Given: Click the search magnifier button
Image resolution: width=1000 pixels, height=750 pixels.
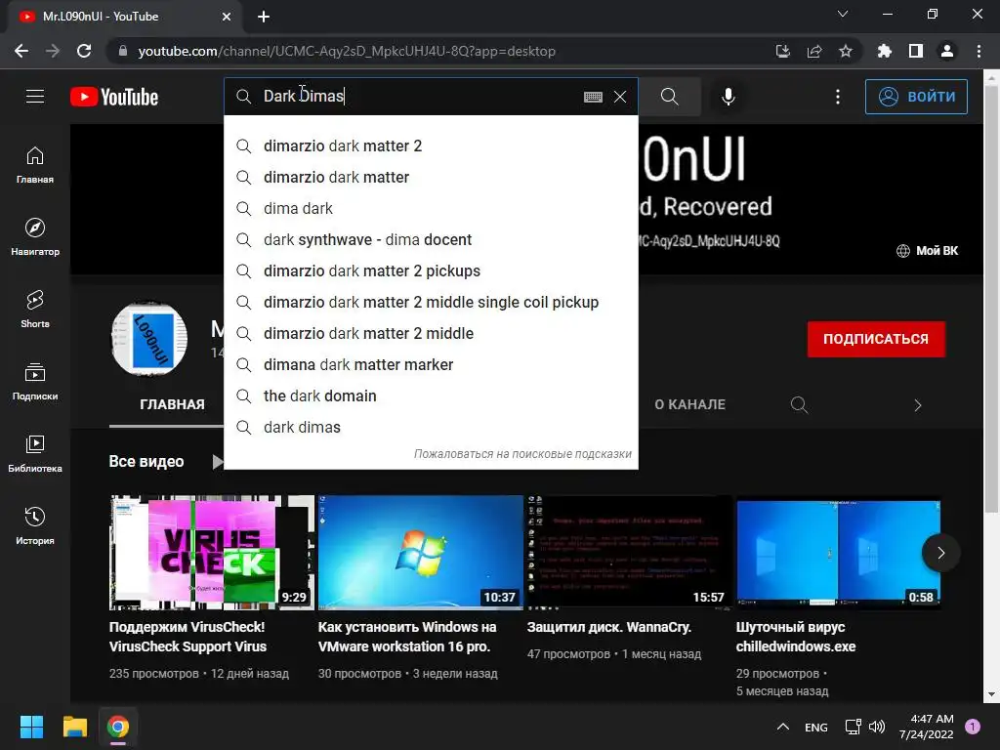Looking at the screenshot, I should 670,97.
